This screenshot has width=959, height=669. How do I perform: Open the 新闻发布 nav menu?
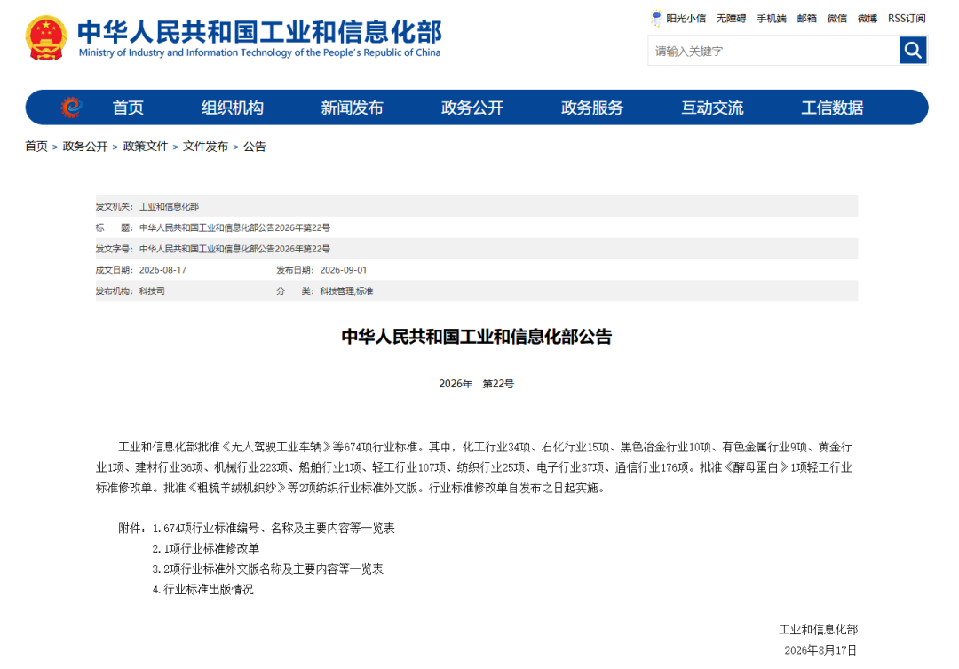[353, 108]
